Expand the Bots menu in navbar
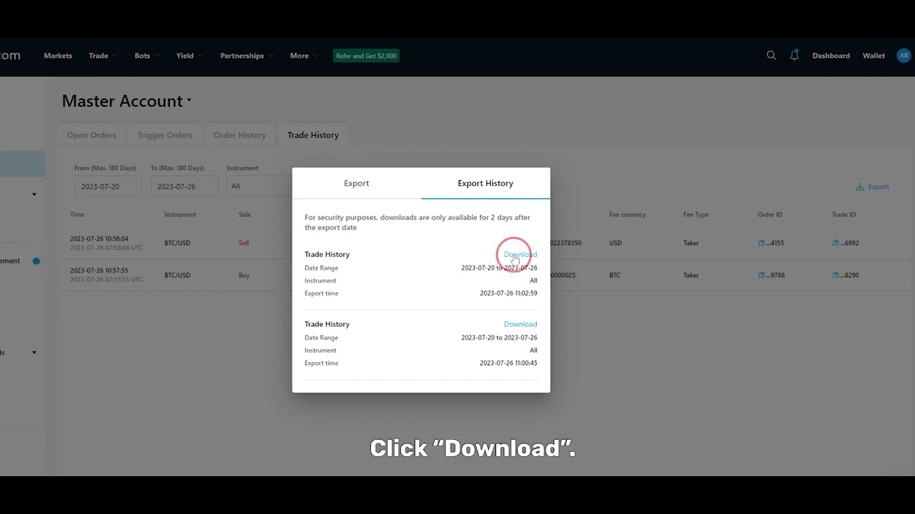Screen dimensions: 915x514 (147, 56)
